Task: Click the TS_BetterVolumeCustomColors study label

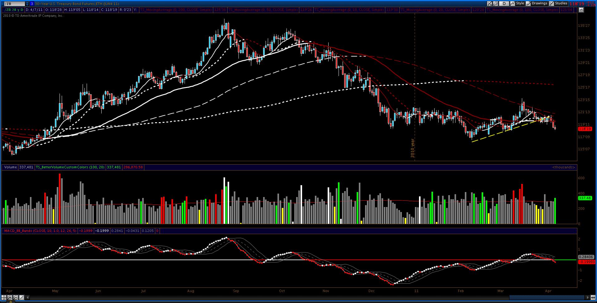Action: [x=70, y=167]
